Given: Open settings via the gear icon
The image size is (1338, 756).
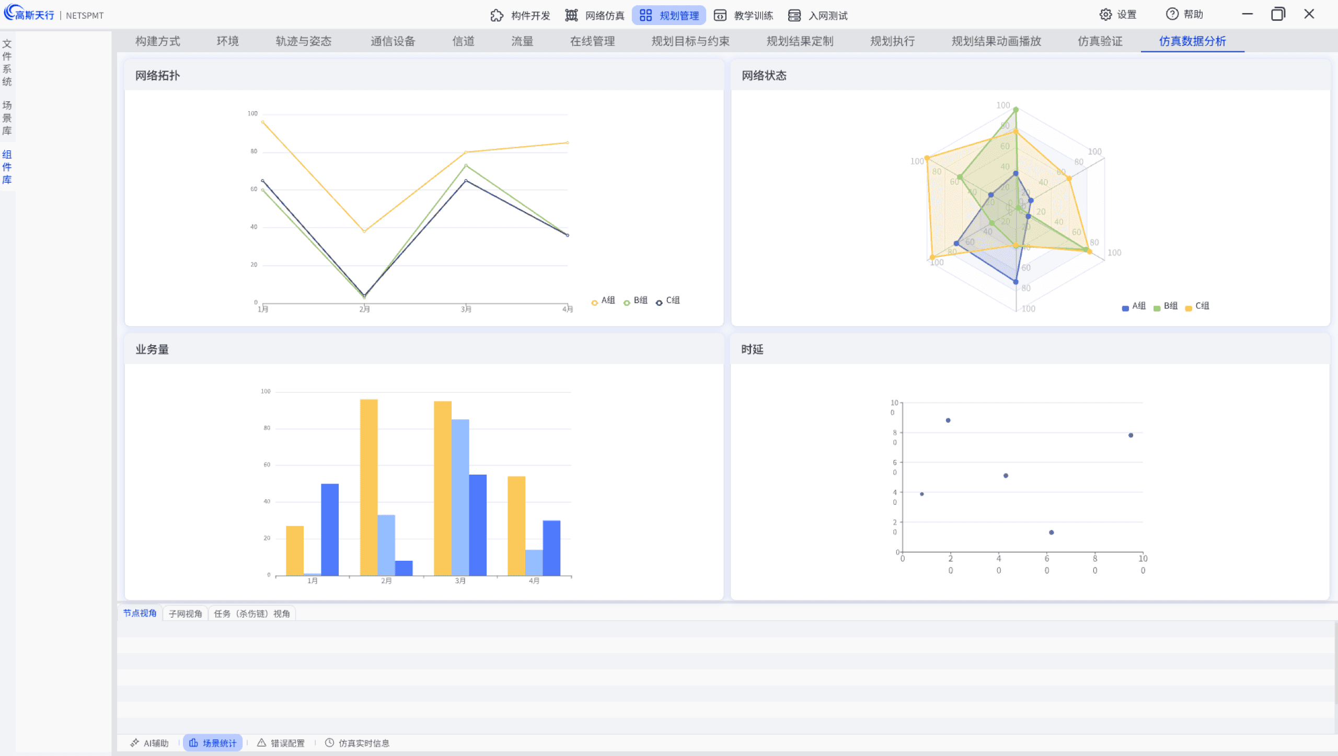Looking at the screenshot, I should click(x=1105, y=15).
